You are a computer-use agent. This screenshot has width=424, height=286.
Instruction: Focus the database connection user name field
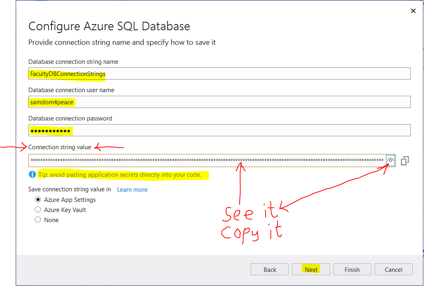click(219, 102)
